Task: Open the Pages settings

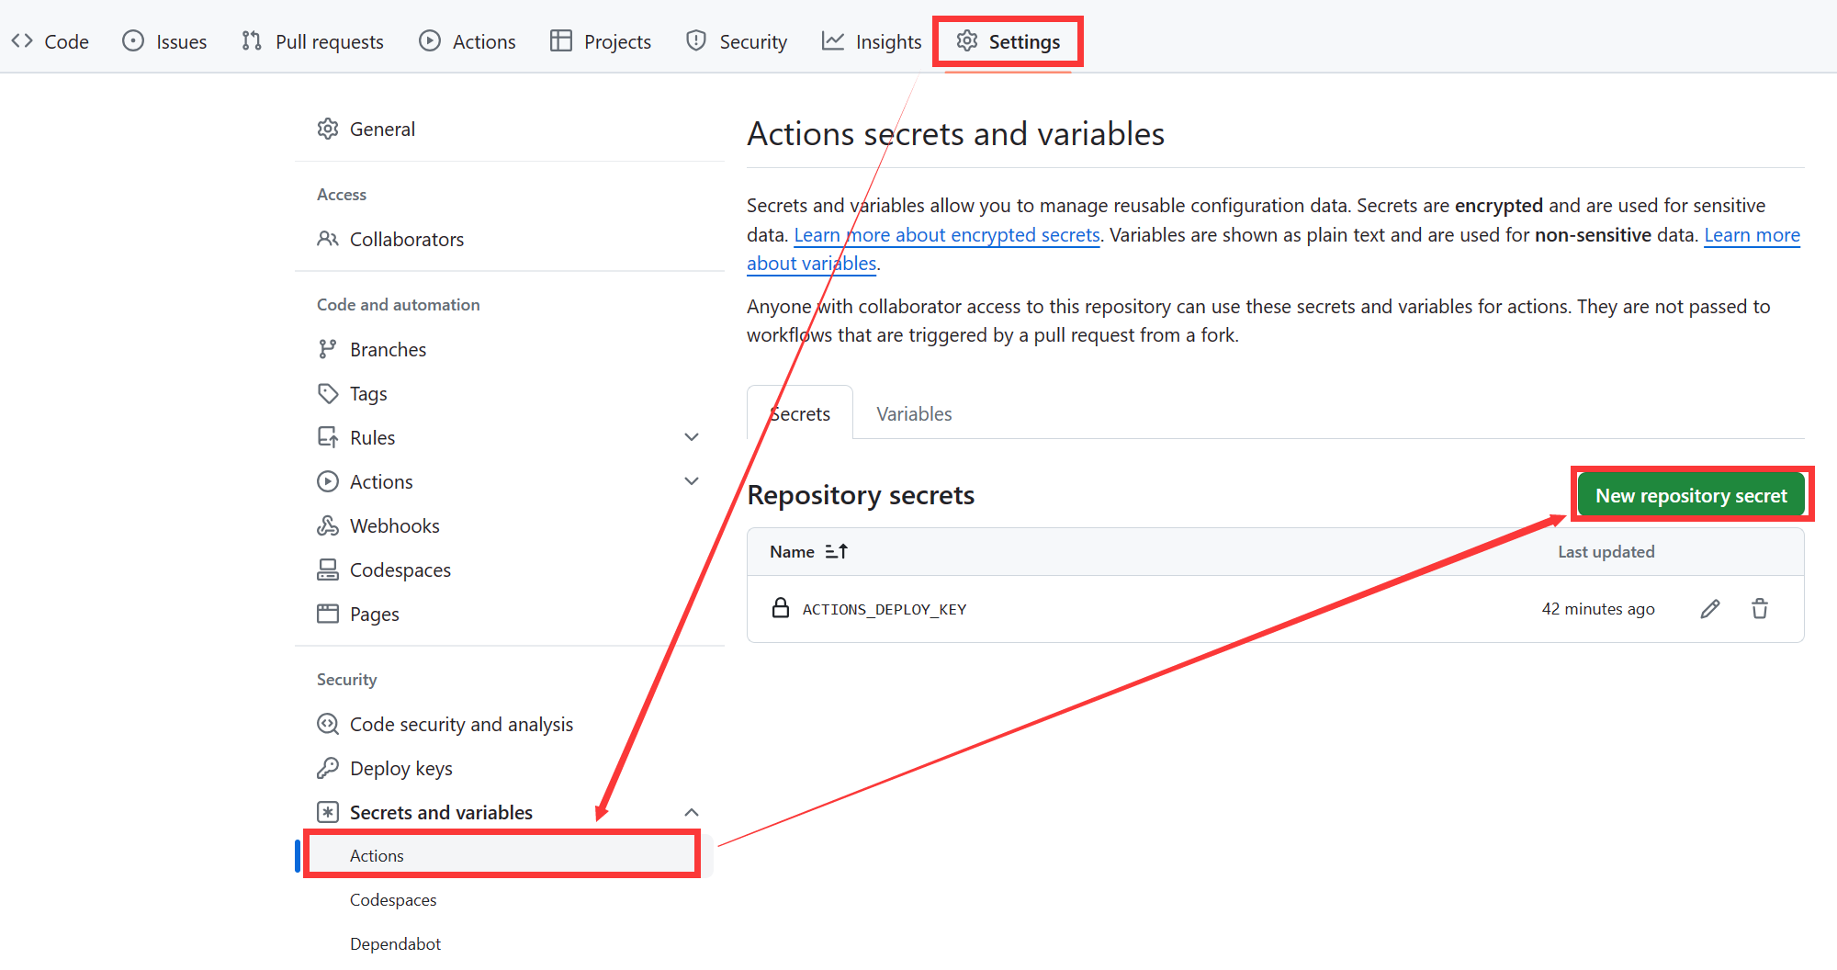Action: (374, 615)
